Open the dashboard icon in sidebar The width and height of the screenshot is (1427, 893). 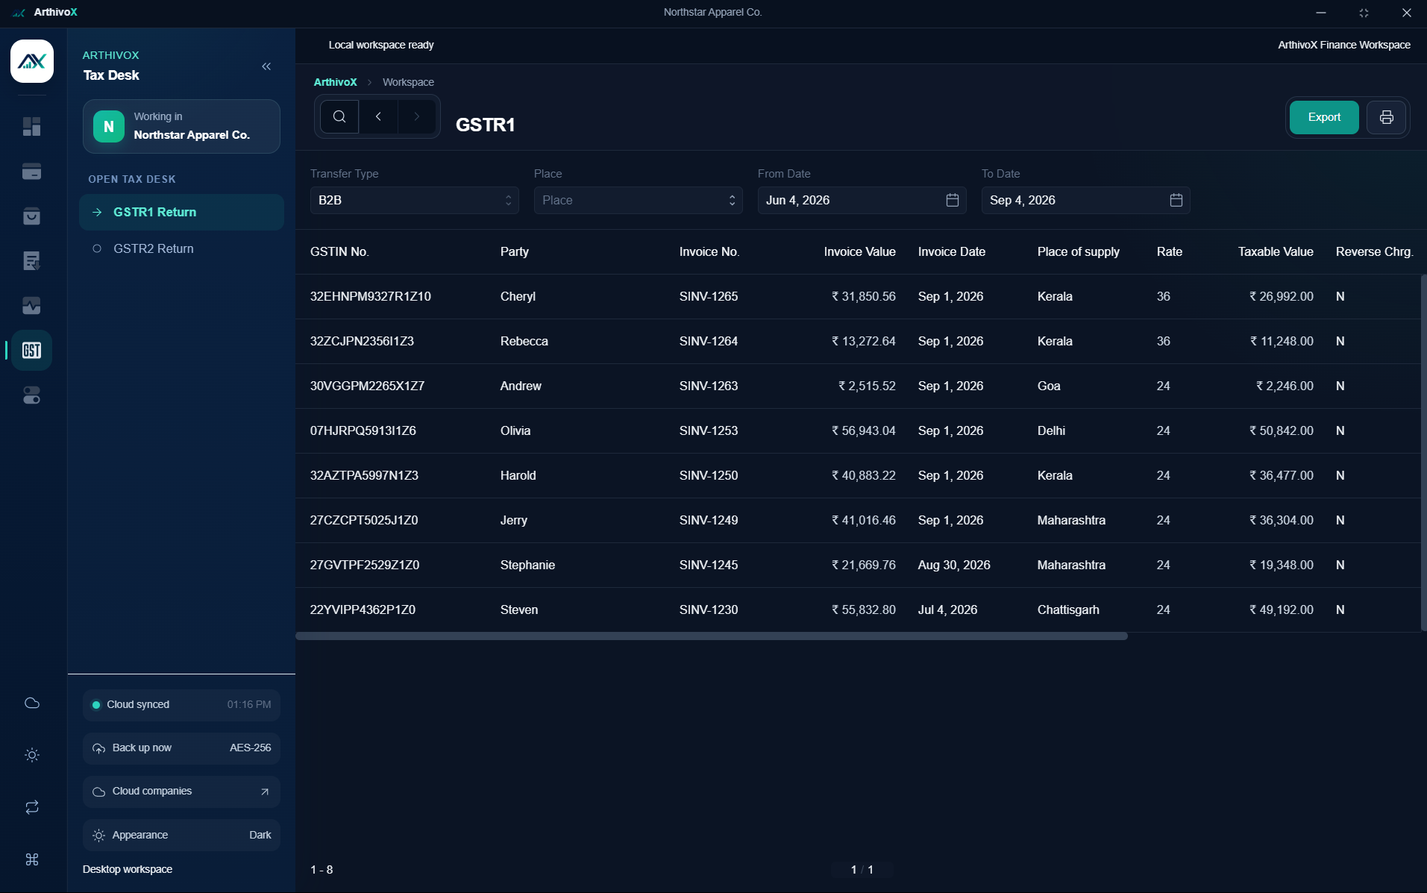[x=31, y=127]
